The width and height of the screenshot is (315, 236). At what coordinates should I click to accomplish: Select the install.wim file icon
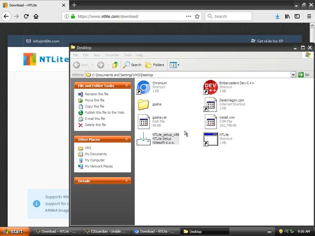(210, 122)
